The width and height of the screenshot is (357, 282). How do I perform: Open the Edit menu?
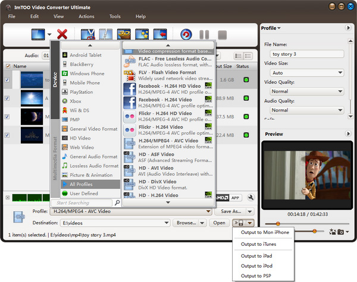[x=35, y=17]
